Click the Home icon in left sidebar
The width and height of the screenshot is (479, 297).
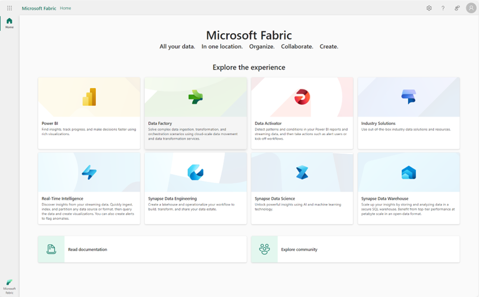pyautogui.click(x=10, y=21)
